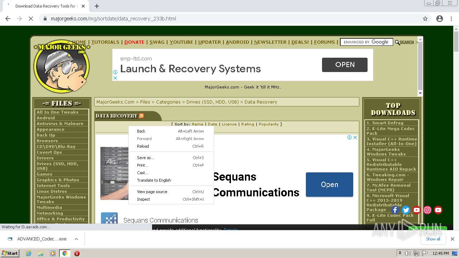This screenshot has width=459, height=258.
Task: Open the FORUMS navigation link
Action: (324, 42)
